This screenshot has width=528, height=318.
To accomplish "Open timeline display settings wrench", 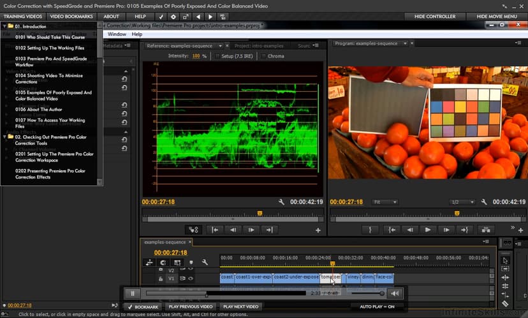I will point(205,263).
